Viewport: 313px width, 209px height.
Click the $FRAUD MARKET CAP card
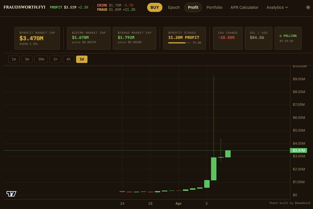[x=134, y=38]
